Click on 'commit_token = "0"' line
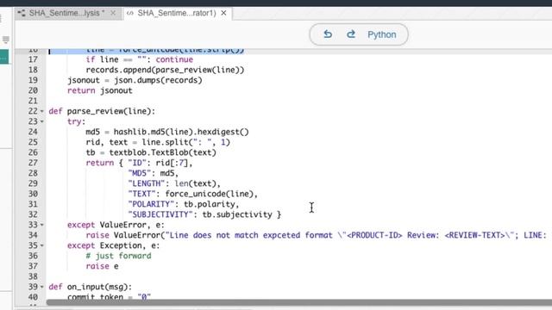The width and height of the screenshot is (552, 310). click(x=109, y=297)
